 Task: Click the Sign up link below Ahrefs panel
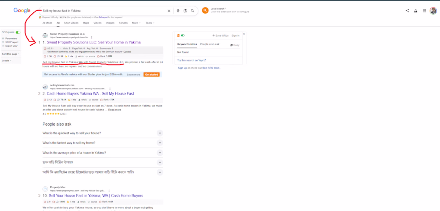[182, 68]
